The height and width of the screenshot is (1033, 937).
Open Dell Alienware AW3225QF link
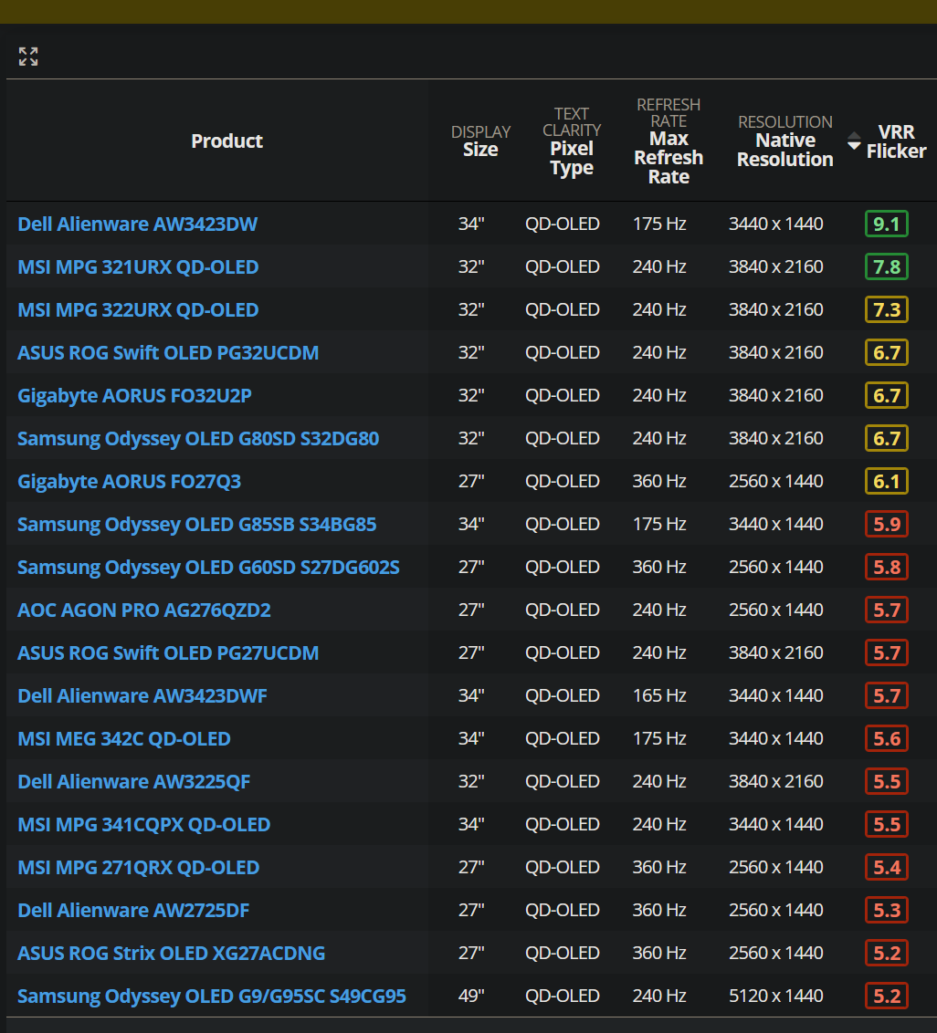coord(134,781)
